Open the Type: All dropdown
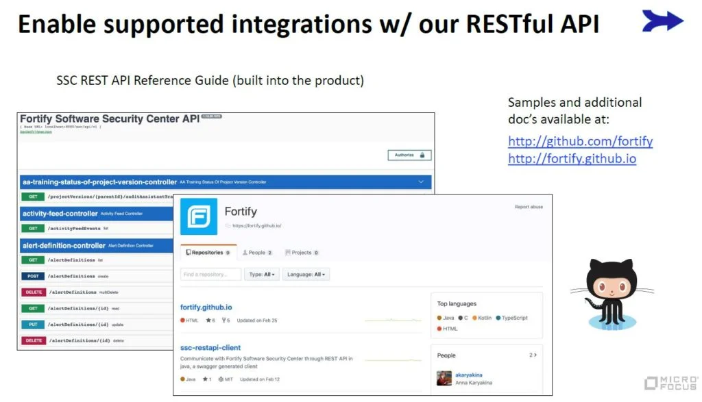 coord(263,275)
